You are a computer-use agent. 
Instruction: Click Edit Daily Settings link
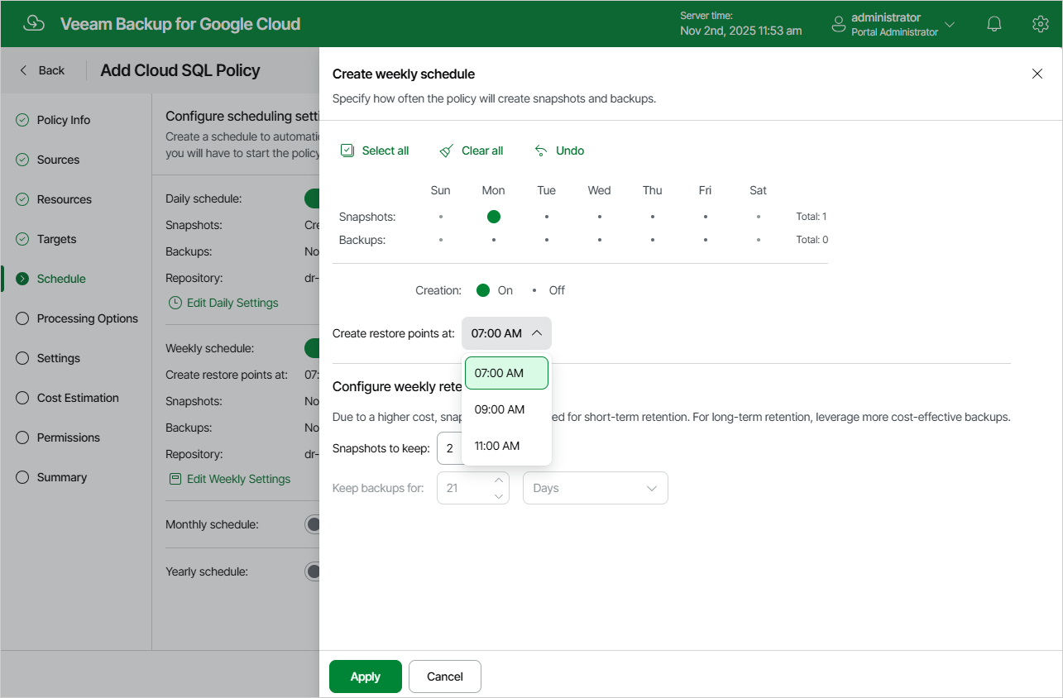[232, 303]
